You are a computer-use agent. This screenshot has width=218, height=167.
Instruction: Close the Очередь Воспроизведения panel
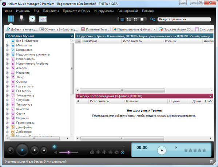(210, 96)
